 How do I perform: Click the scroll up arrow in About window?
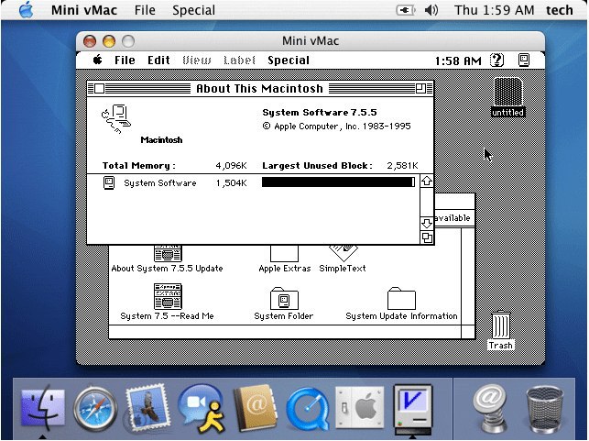click(x=427, y=181)
